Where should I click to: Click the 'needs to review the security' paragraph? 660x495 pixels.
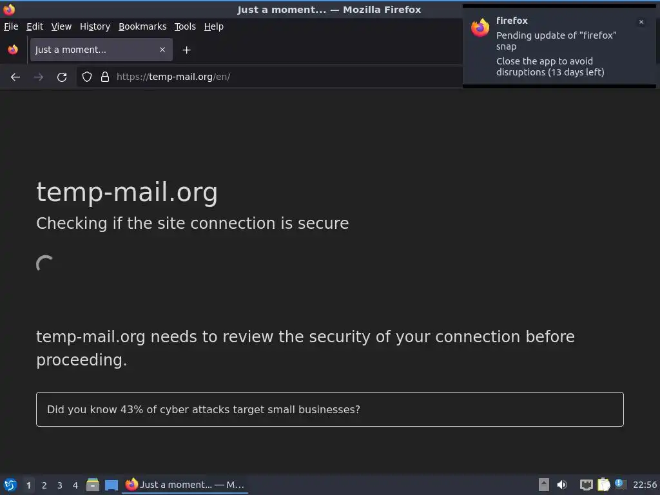tap(305, 348)
